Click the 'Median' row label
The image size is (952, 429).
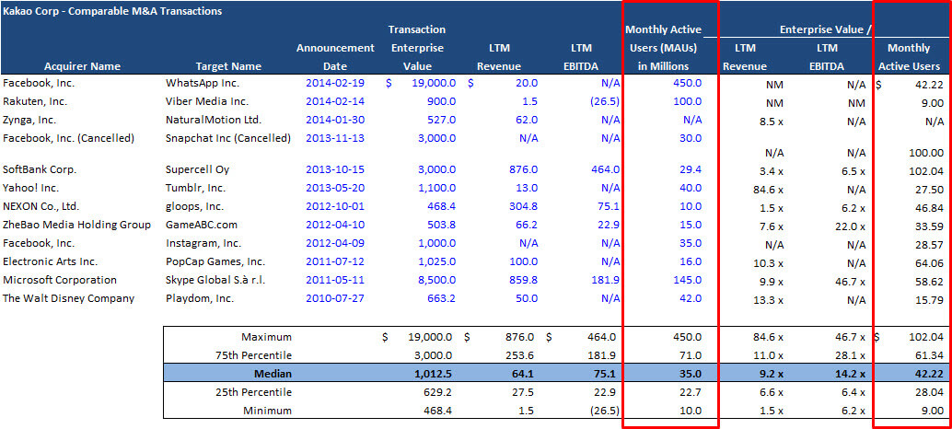tap(273, 374)
